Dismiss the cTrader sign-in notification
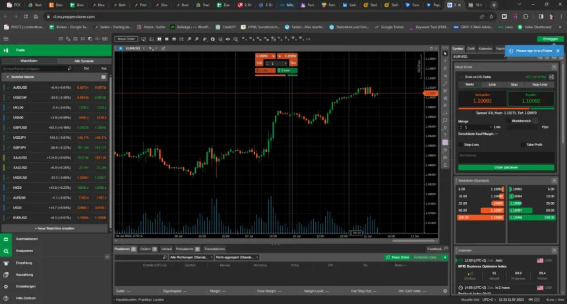This screenshot has height=304, width=567. pos(558,50)
